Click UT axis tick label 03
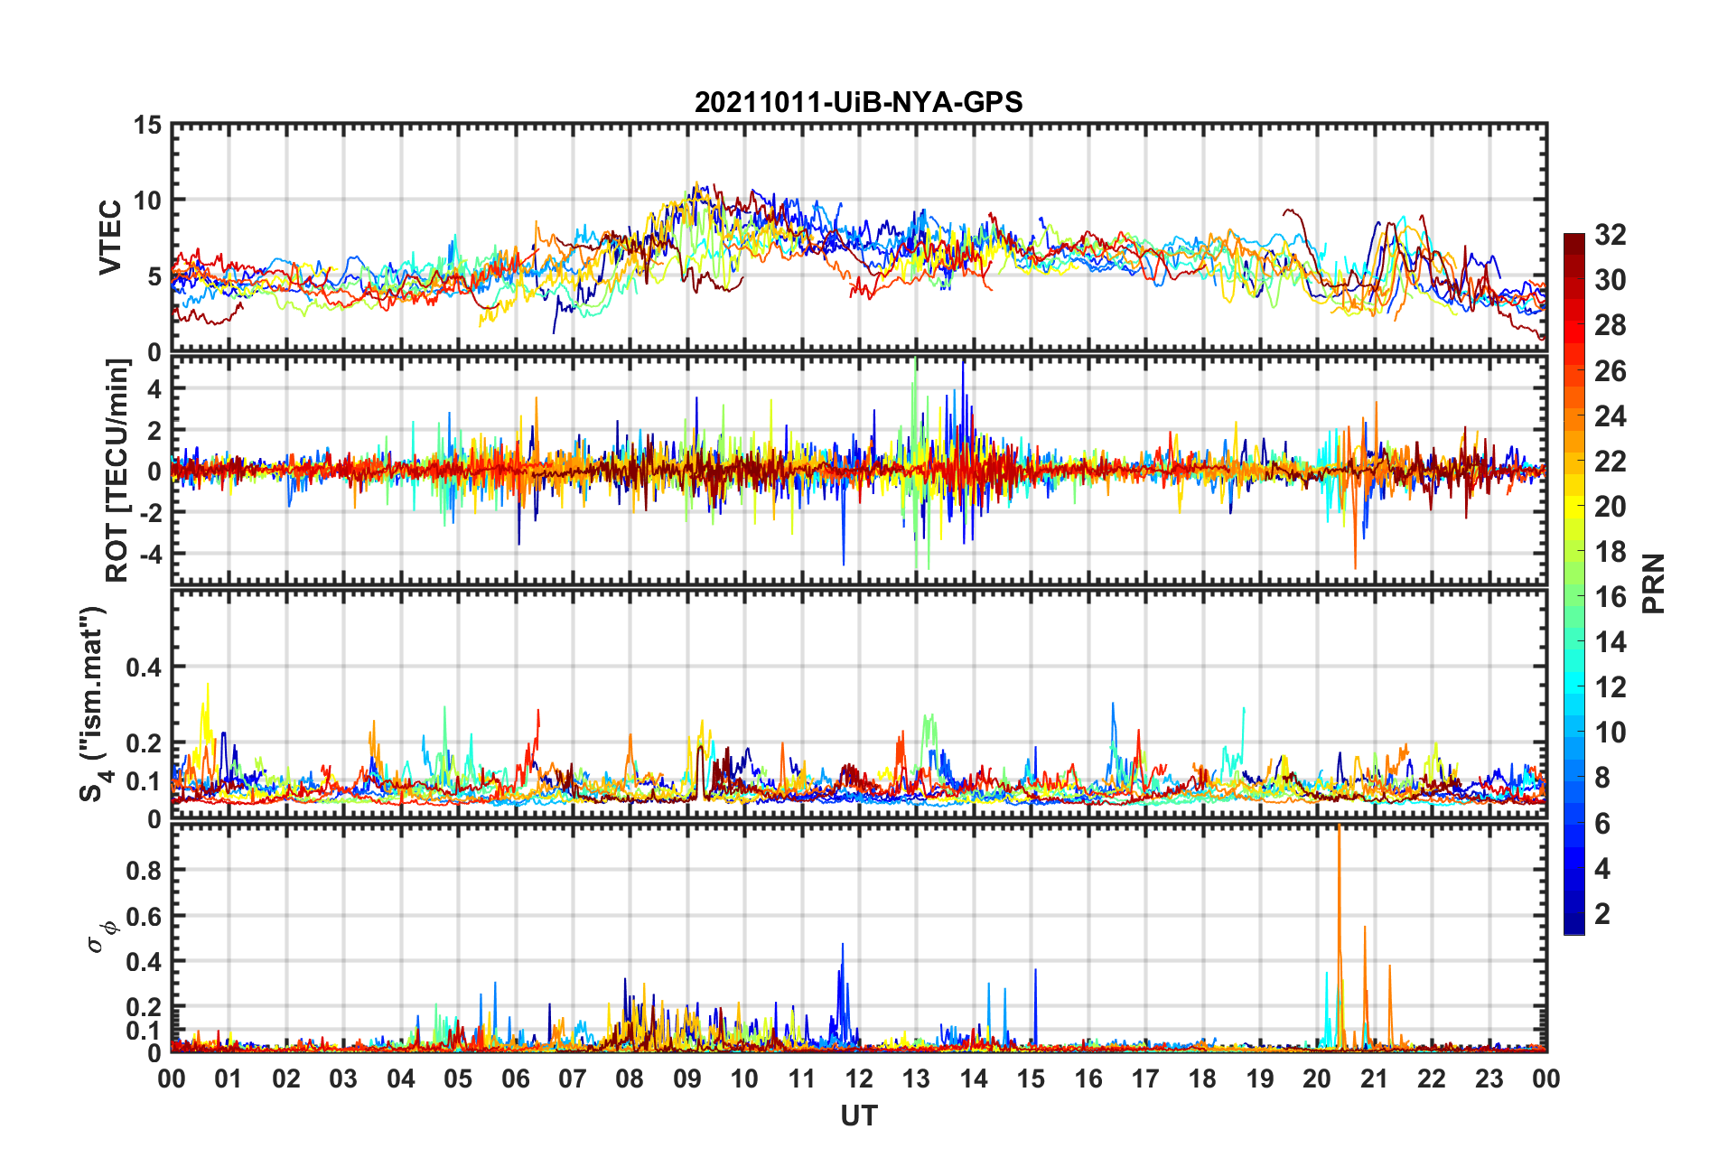This screenshot has height=1167, width=1718. tap(343, 1078)
